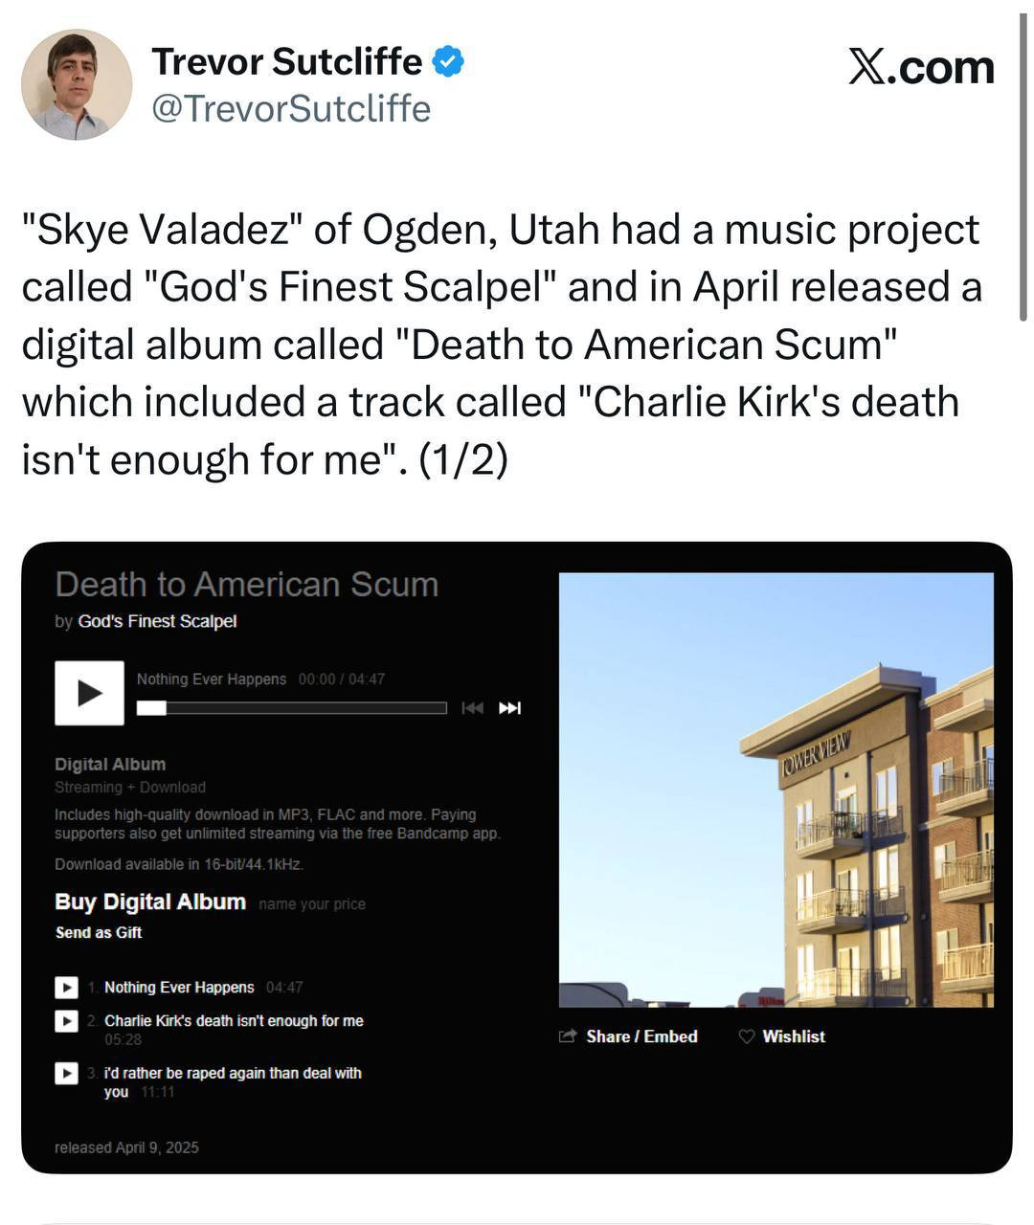Click Send as Gift link

99,932
